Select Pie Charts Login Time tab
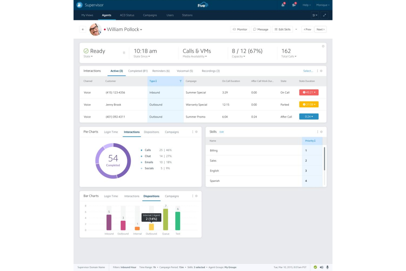The height and width of the screenshot is (271, 406). pyautogui.click(x=111, y=132)
